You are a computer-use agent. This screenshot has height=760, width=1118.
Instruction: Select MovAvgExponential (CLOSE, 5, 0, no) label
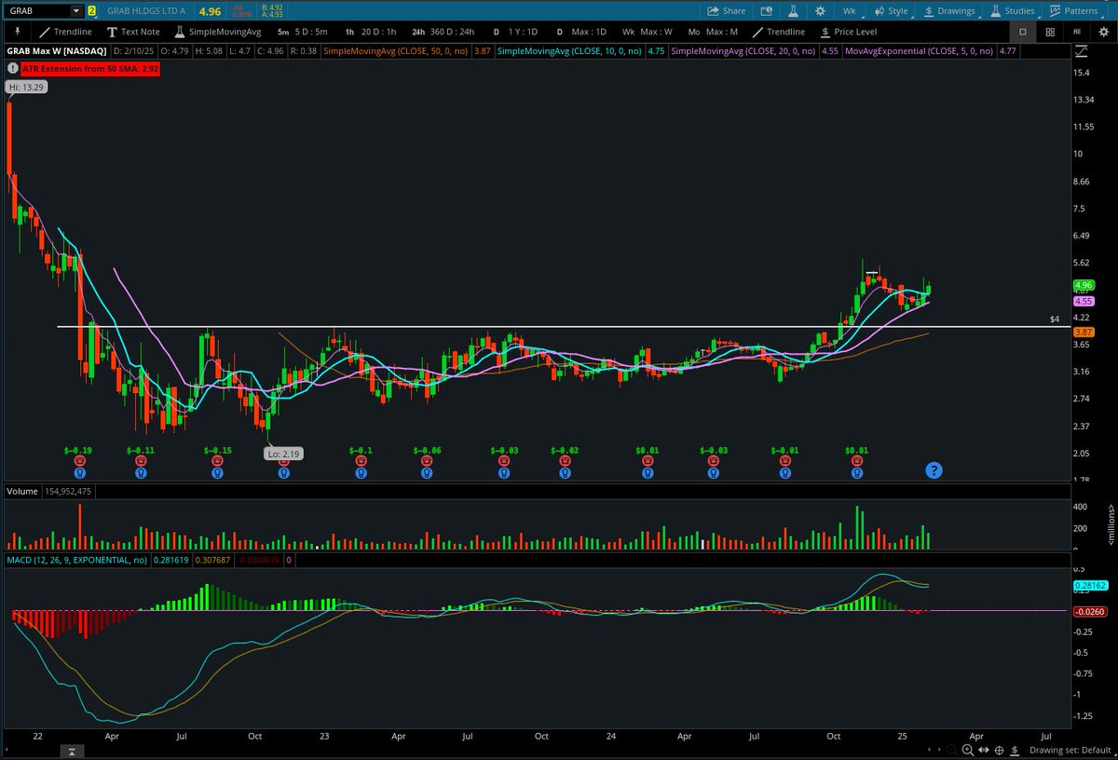point(920,50)
